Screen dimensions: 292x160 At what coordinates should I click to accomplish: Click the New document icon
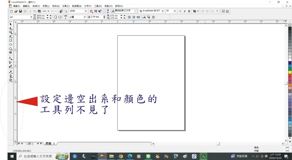point(12,11)
